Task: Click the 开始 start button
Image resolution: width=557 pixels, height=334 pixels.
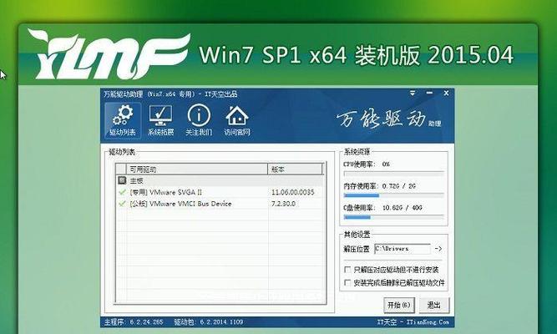Action: 399,306
